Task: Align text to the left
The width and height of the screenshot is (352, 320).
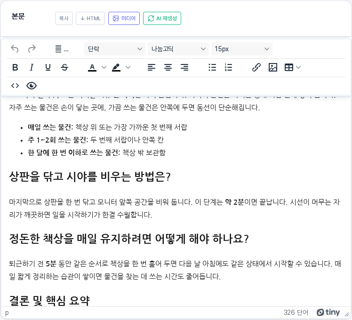Action: [152, 67]
